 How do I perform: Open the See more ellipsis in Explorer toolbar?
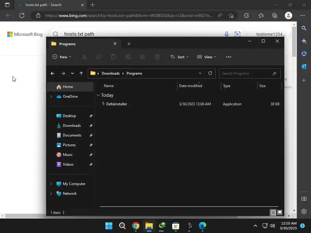(x=228, y=57)
